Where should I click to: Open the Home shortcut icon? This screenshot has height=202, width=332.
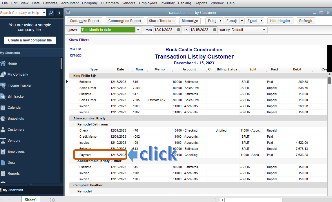click(x=3, y=63)
